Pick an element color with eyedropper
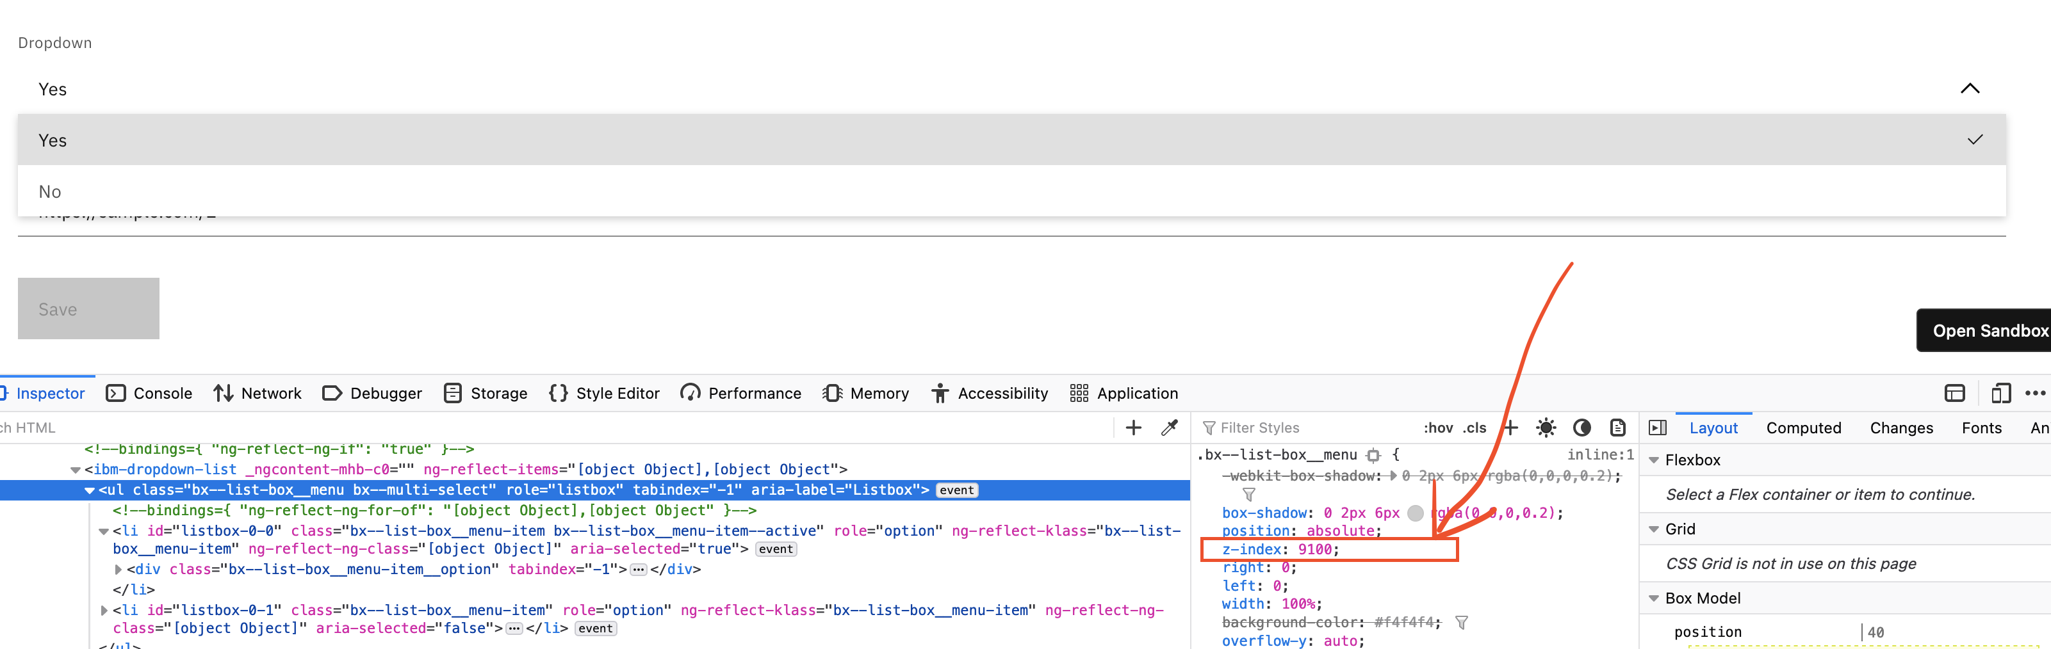 point(1170,428)
